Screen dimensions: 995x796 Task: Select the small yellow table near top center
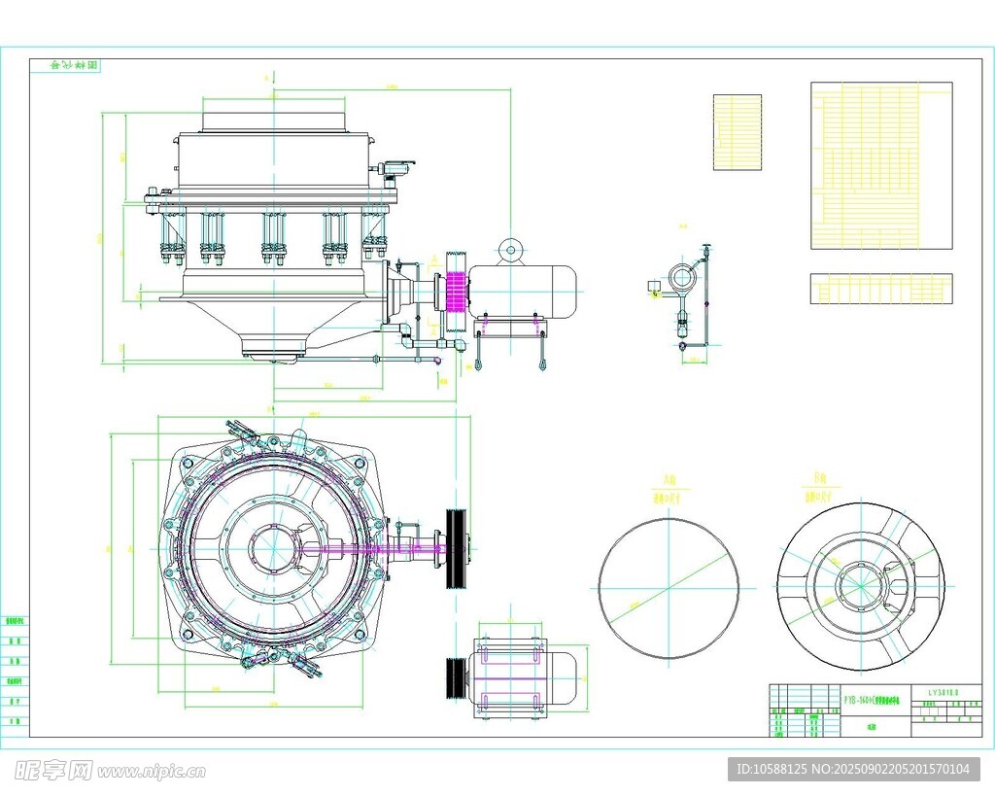click(x=737, y=132)
